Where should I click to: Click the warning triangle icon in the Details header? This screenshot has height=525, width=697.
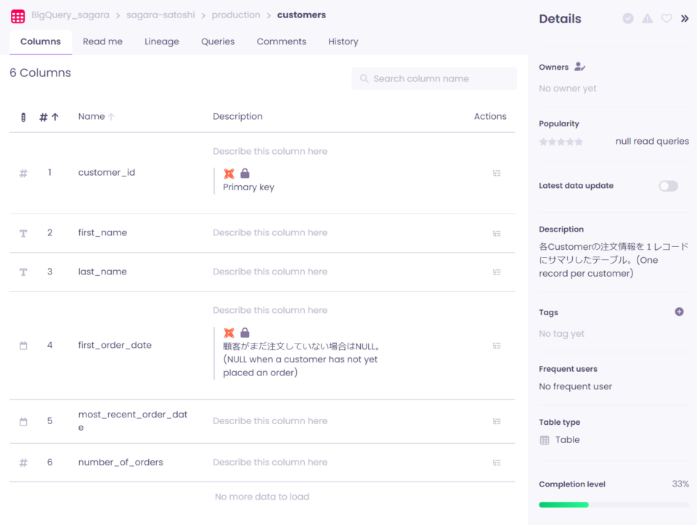click(647, 19)
